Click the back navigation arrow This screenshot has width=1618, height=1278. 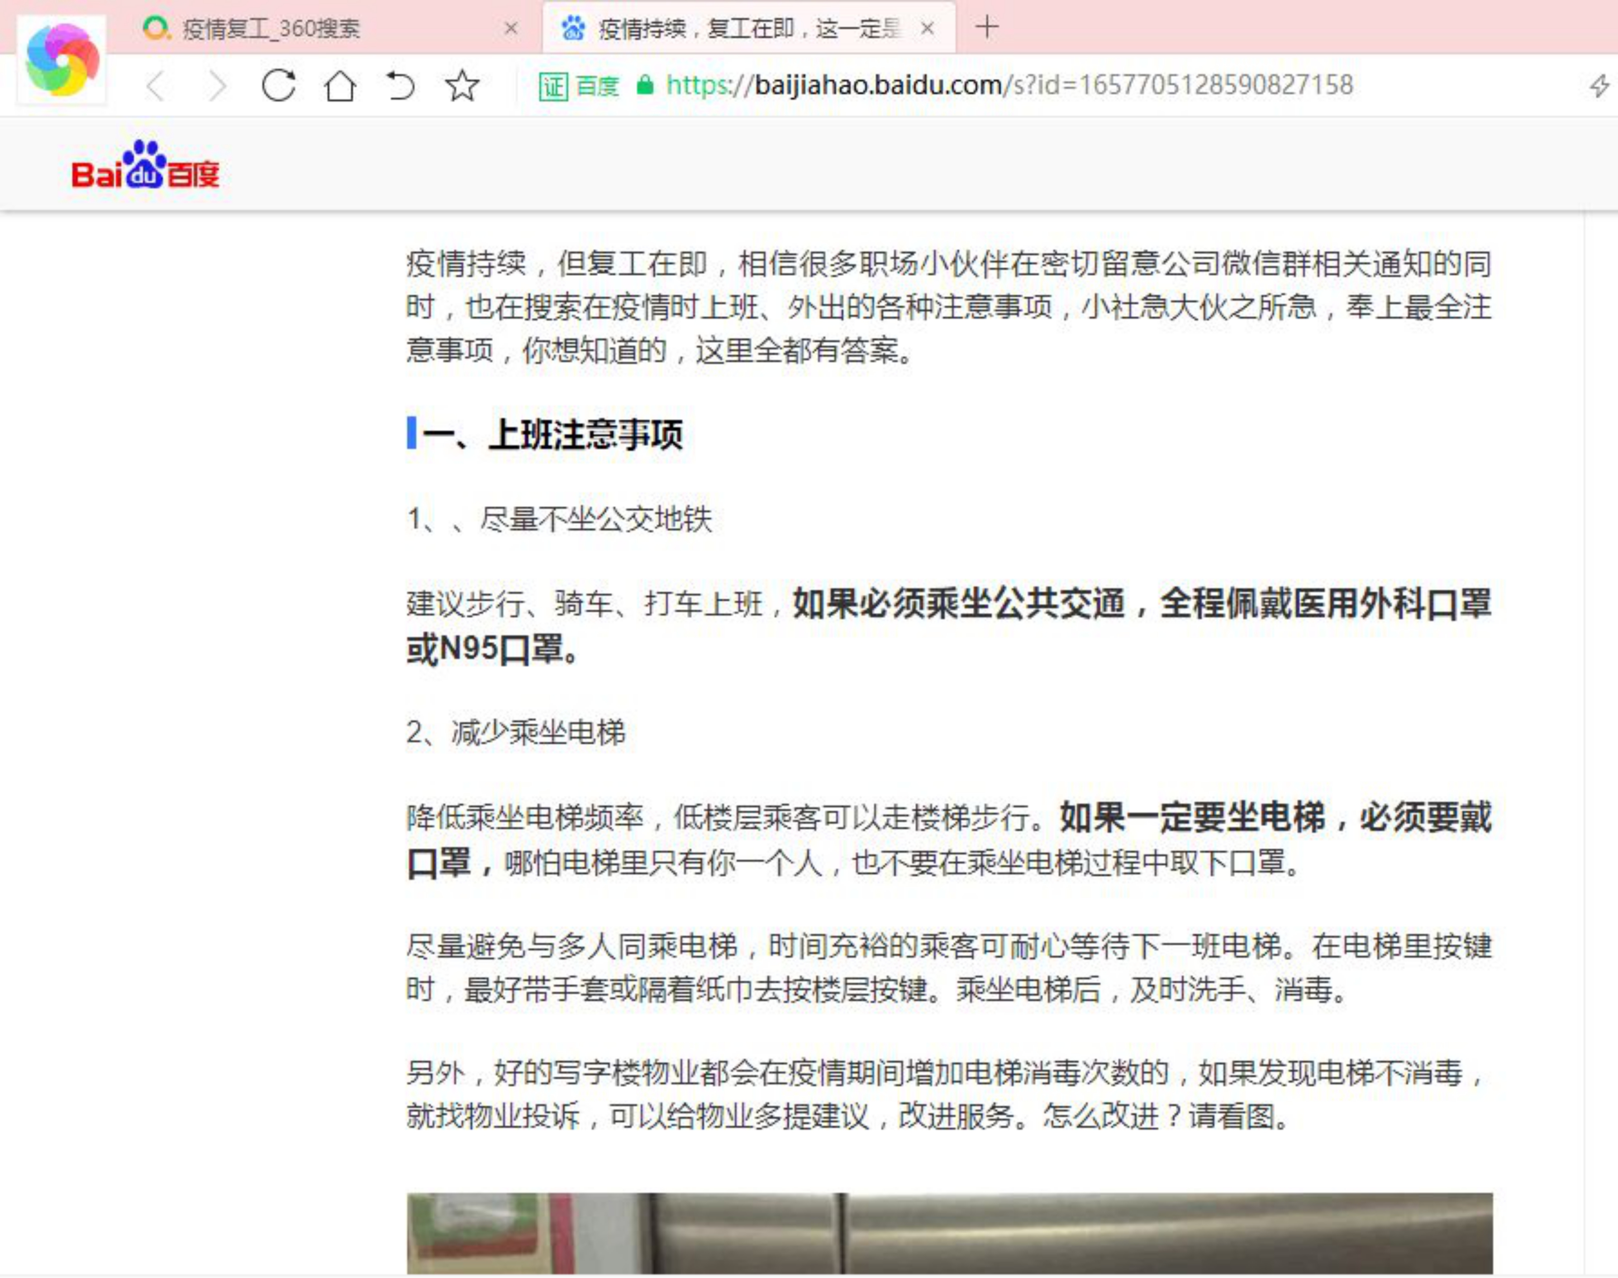click(x=156, y=86)
